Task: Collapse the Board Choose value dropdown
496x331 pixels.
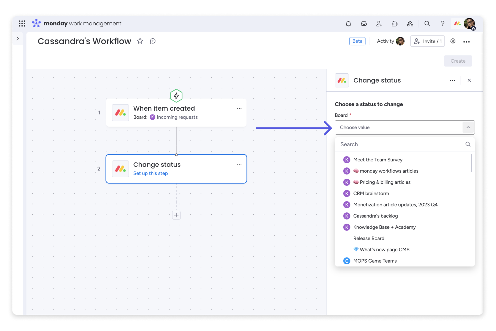Action: pyautogui.click(x=468, y=127)
